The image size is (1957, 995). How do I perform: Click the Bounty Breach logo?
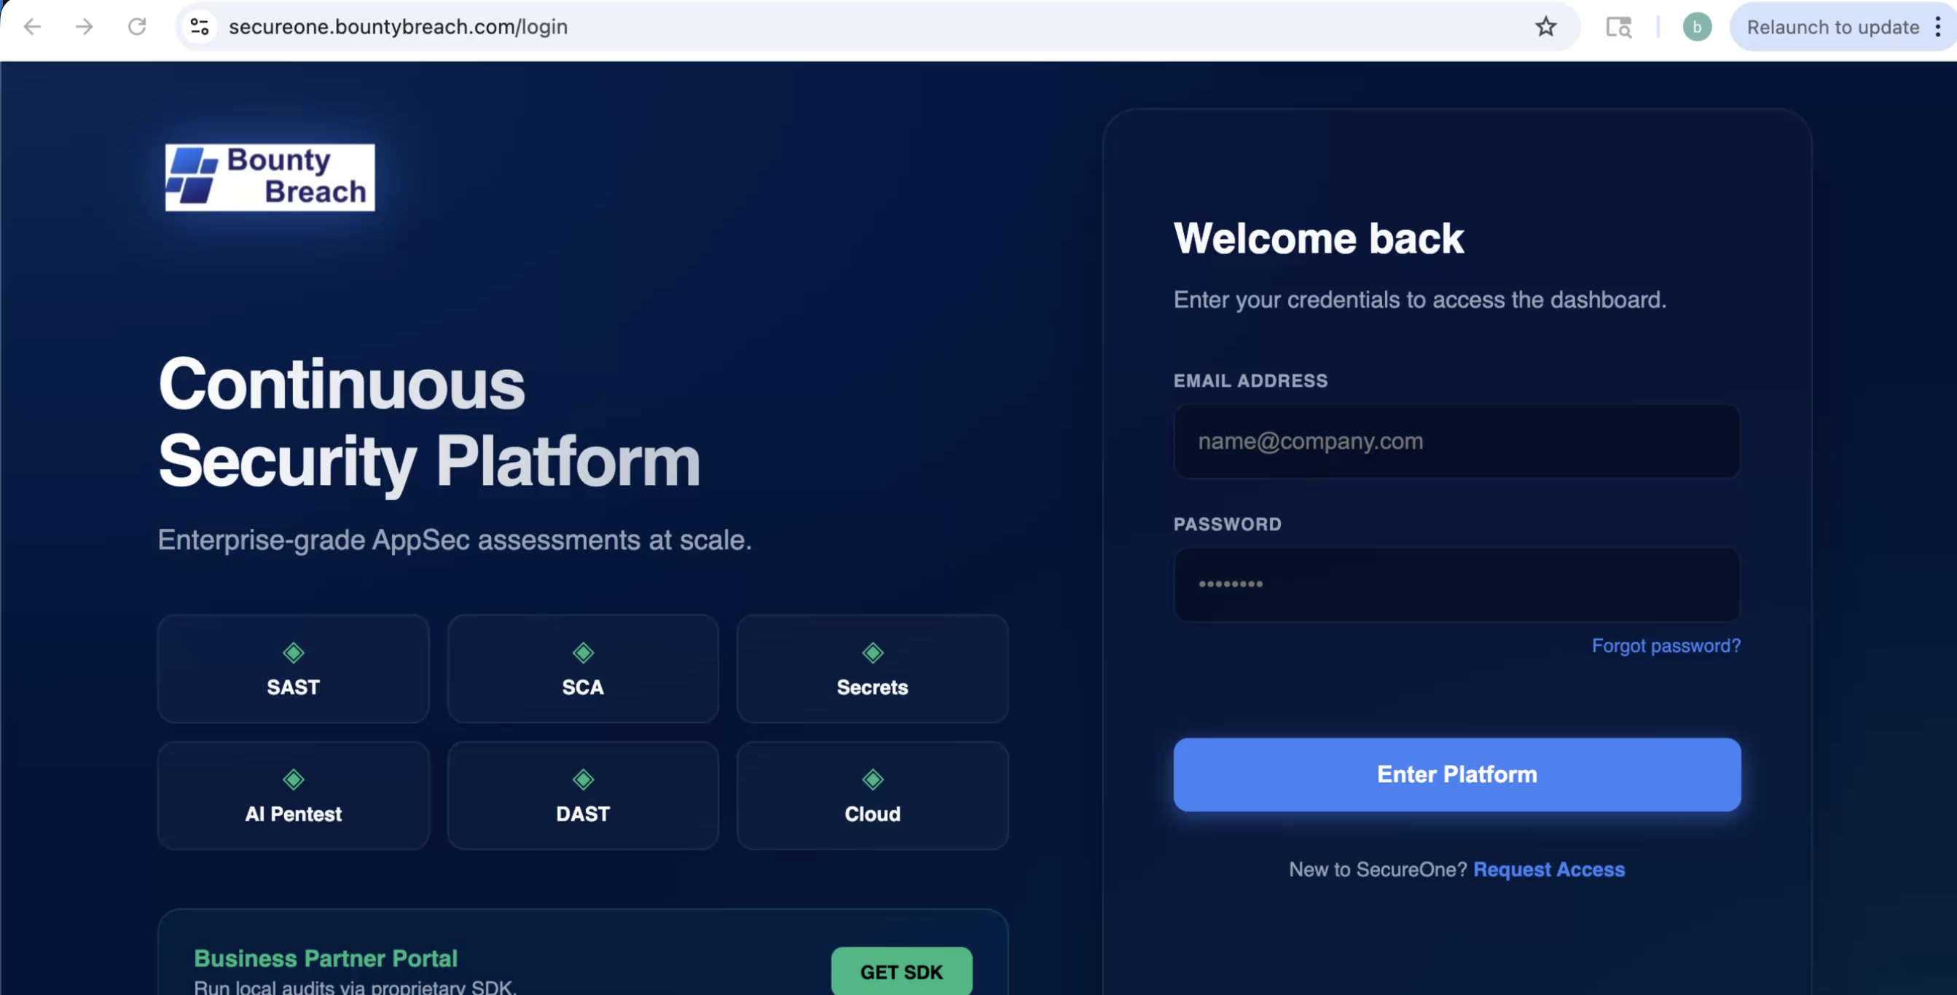tap(270, 177)
